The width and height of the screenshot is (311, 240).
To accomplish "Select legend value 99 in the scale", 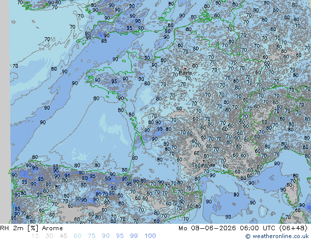I will (134, 236).
